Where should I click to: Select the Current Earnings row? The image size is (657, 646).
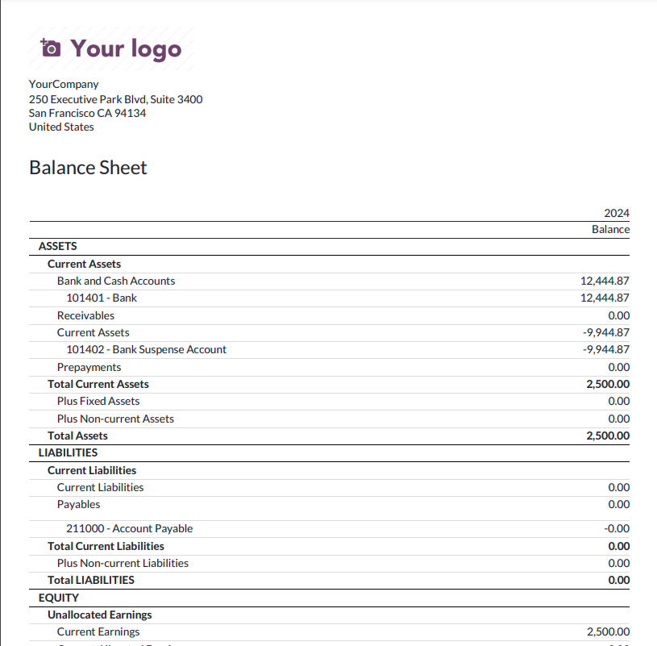[98, 631]
